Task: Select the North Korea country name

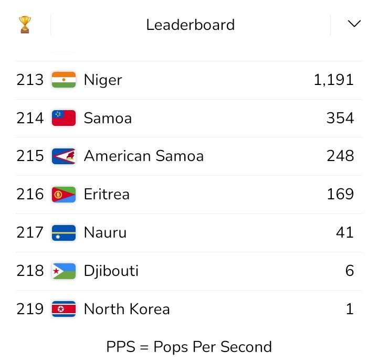Action: (127, 309)
